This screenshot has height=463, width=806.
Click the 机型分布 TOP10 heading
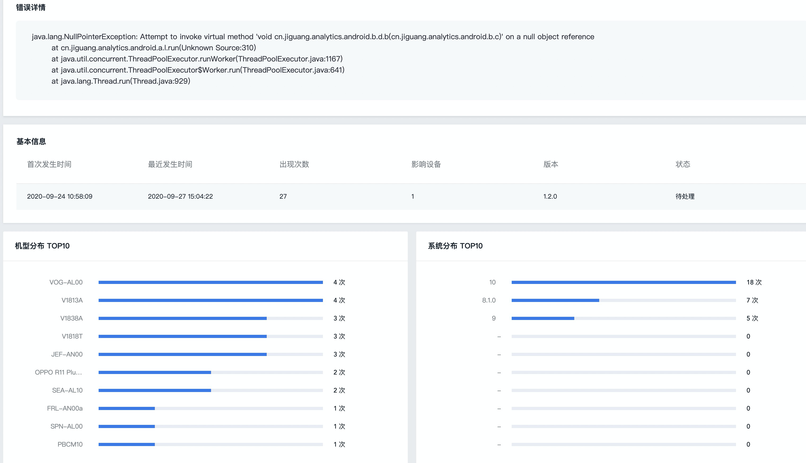point(42,246)
